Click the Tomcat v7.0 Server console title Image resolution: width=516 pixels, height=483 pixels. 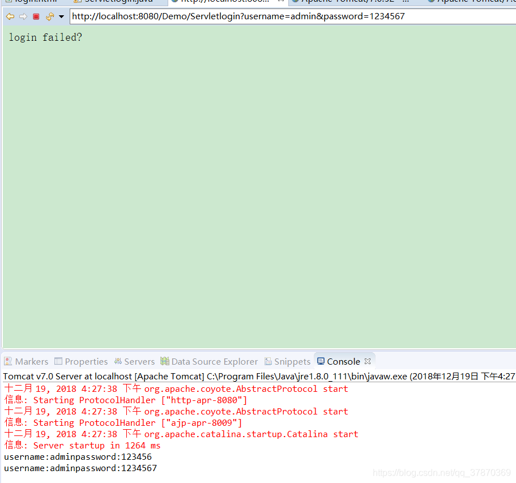coord(259,376)
